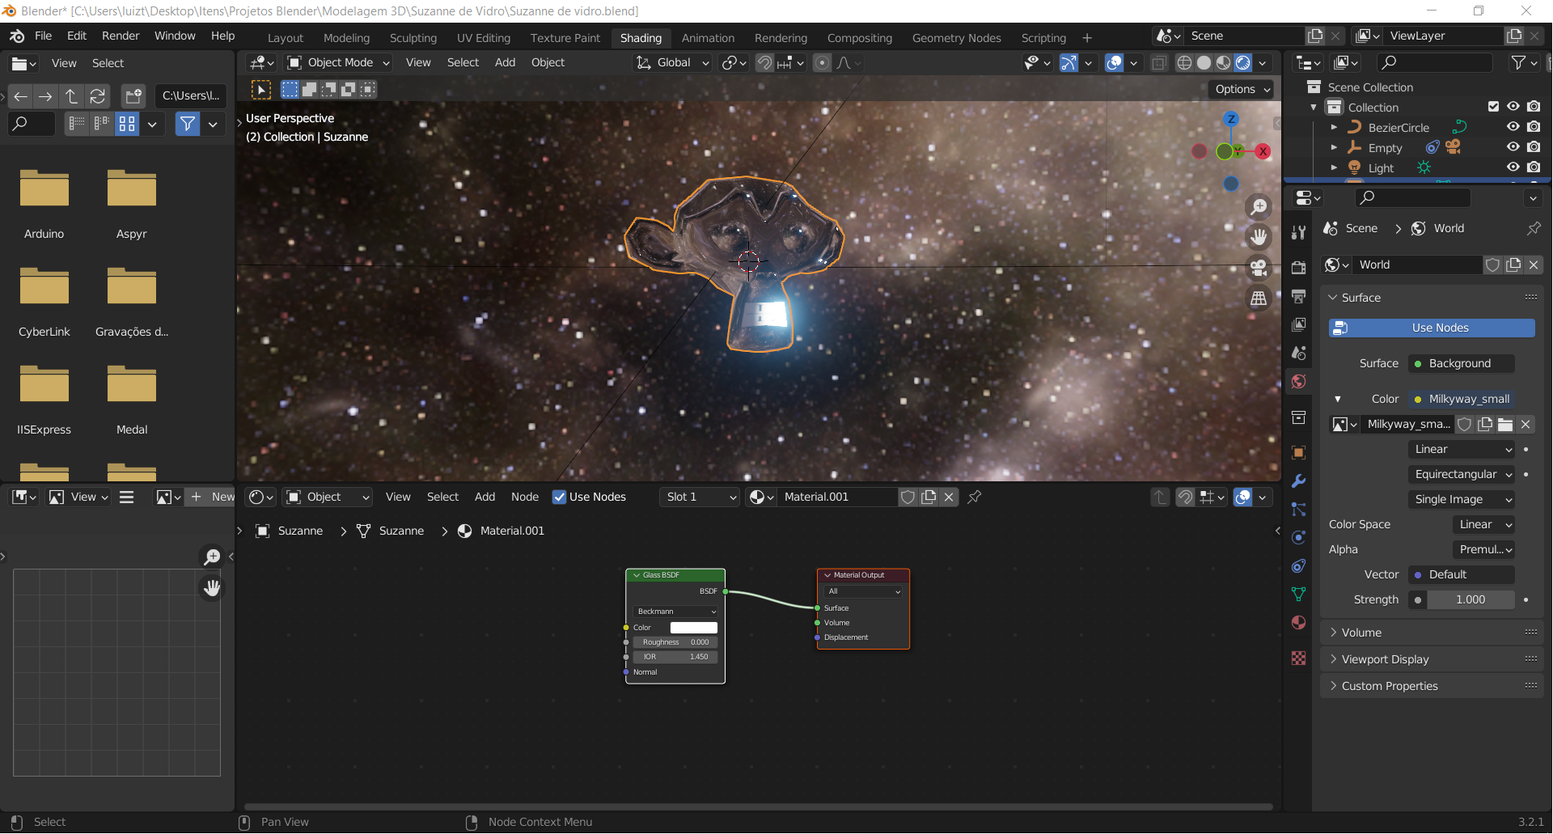Screen dimensions: 1553x834
Task: Click the viewport Options button
Action: 1242,90
